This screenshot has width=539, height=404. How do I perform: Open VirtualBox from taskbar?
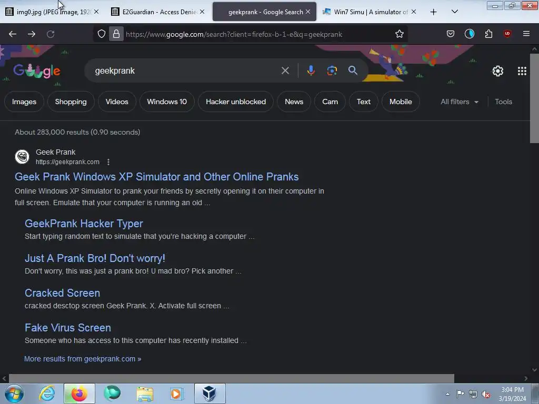pyautogui.click(x=209, y=393)
